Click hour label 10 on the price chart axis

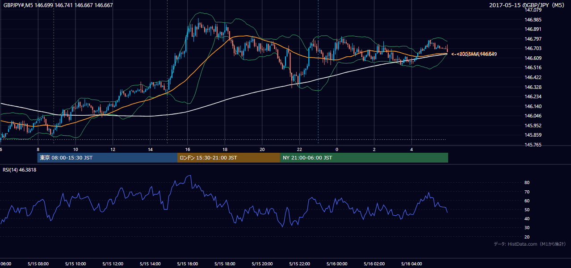[x=76, y=149]
